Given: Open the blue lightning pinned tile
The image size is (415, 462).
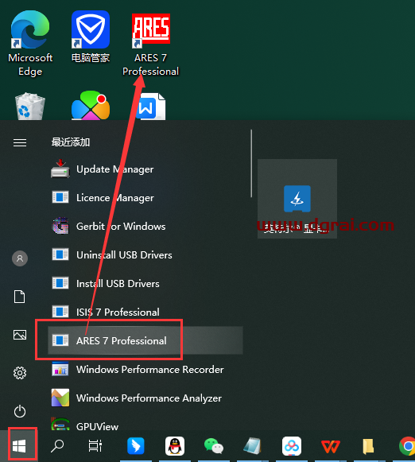Looking at the screenshot, I should [x=297, y=199].
